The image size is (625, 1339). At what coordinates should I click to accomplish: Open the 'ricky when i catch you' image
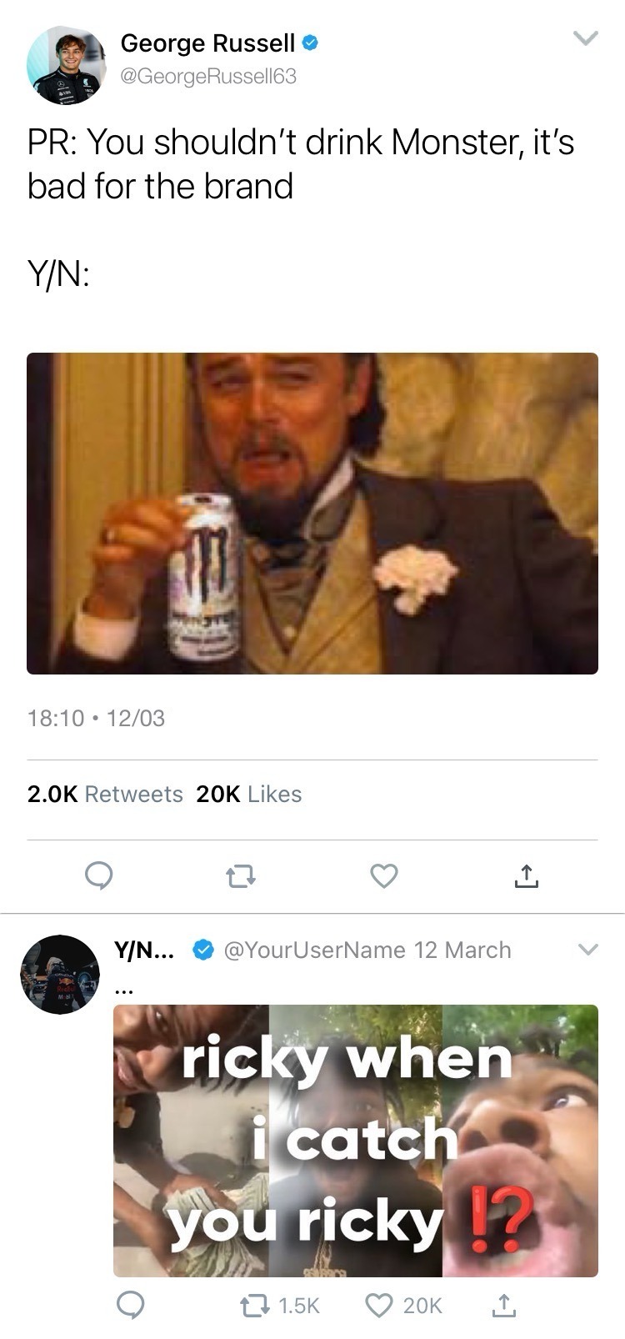coord(356,1141)
